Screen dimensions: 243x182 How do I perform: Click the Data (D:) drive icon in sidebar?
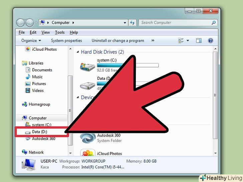tap(28, 132)
